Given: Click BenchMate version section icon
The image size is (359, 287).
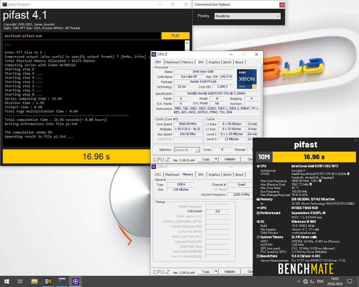Looking at the screenshot, I should coord(258,256).
